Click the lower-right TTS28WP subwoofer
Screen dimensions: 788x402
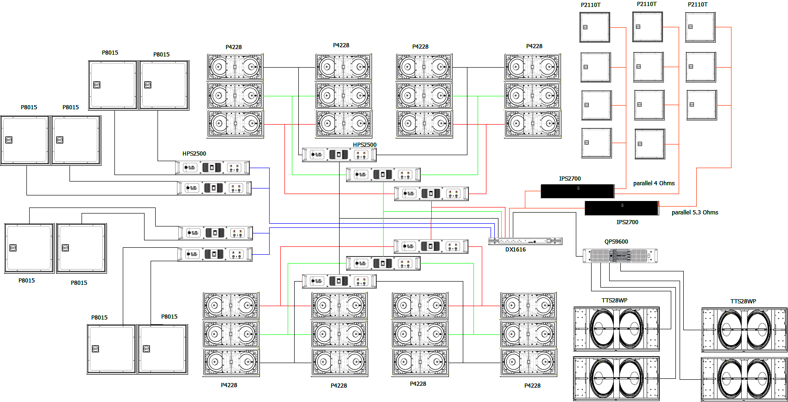(744, 378)
